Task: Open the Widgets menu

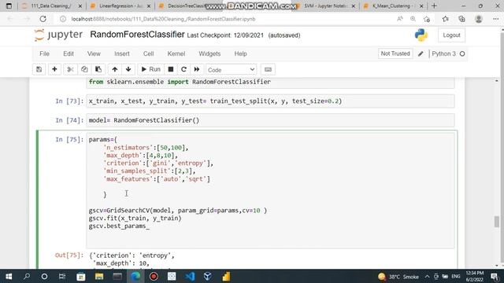Action: click(209, 54)
